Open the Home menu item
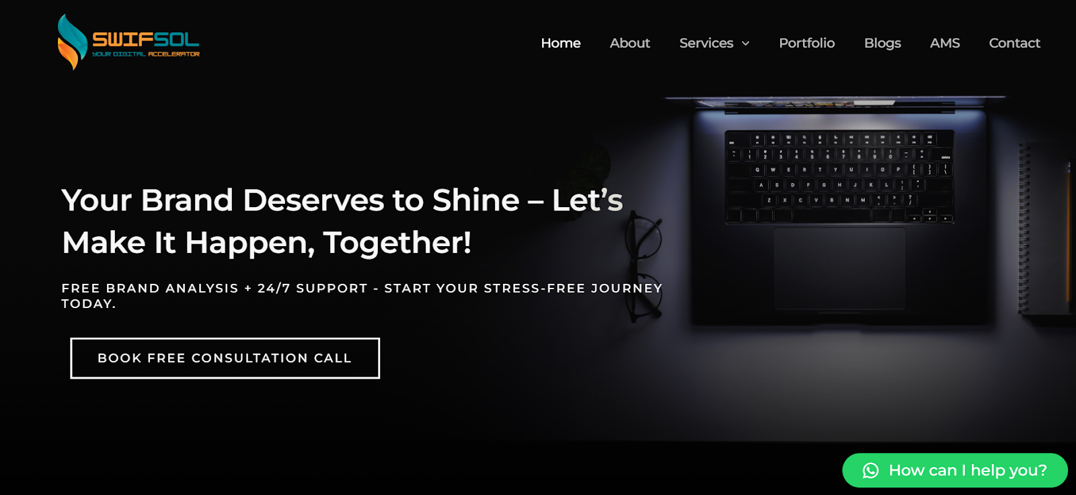The image size is (1076, 495). pyautogui.click(x=561, y=43)
